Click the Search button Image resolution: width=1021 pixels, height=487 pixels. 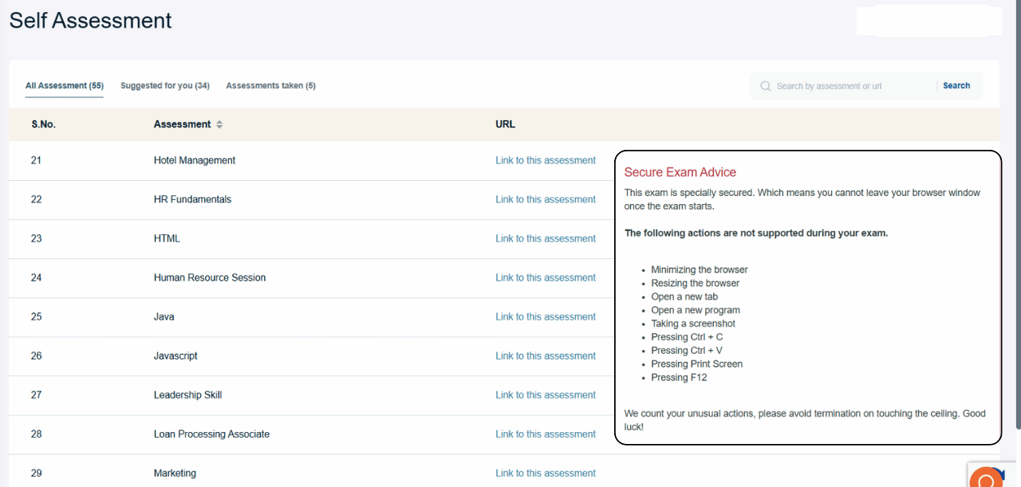coord(956,85)
